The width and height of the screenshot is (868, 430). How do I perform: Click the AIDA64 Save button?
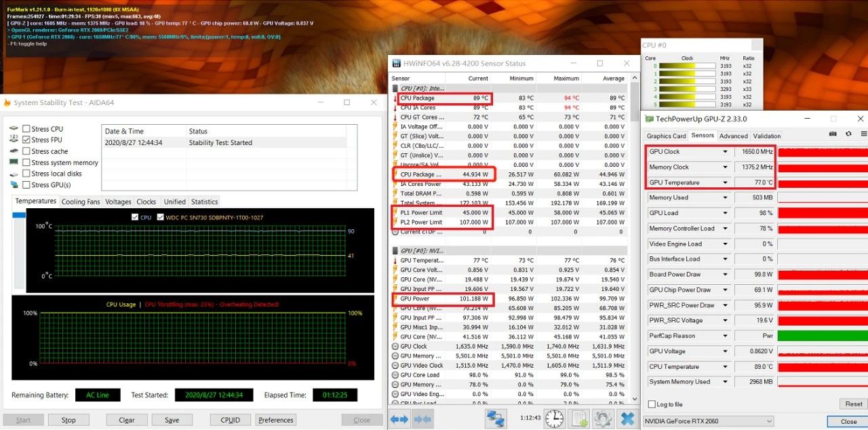172,420
